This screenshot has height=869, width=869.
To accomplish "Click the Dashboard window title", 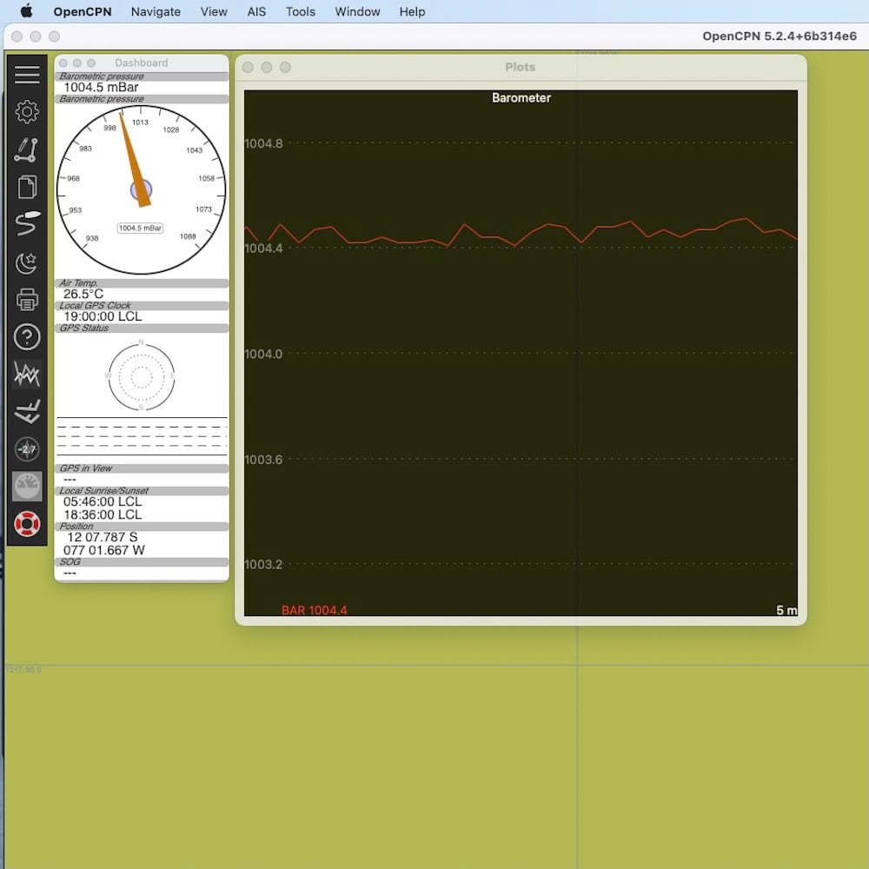I will pyautogui.click(x=142, y=63).
